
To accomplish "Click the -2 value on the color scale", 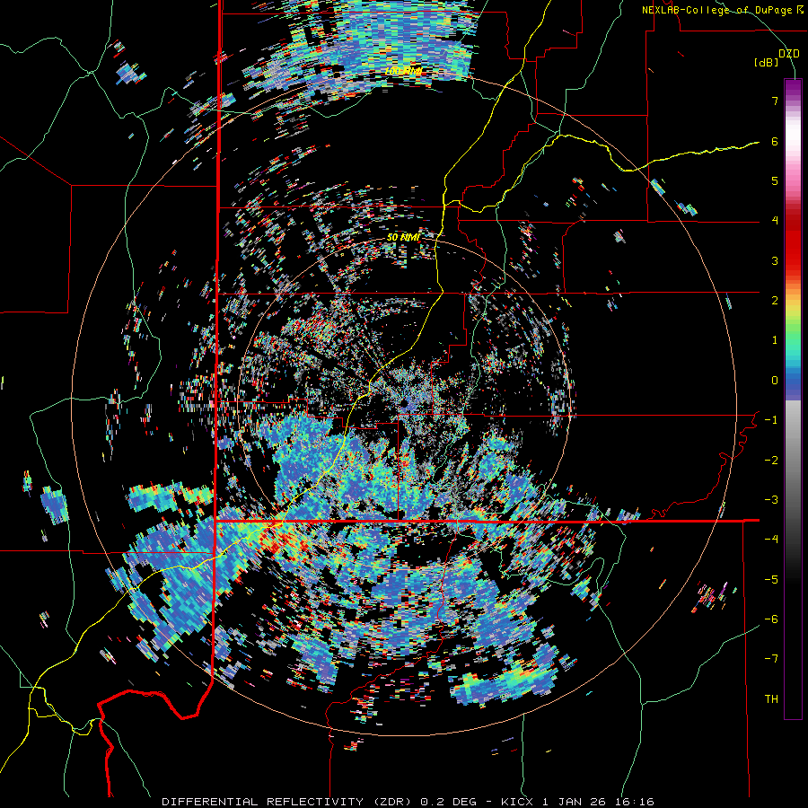I will click(771, 460).
